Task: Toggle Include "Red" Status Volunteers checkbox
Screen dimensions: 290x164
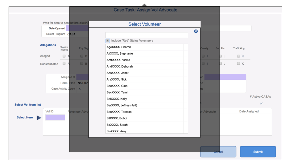Action: [x=108, y=41]
